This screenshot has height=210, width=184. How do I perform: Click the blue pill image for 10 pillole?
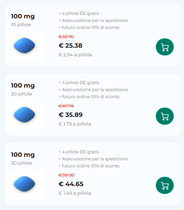24,46
